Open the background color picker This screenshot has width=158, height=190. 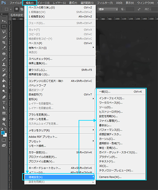(6, 135)
